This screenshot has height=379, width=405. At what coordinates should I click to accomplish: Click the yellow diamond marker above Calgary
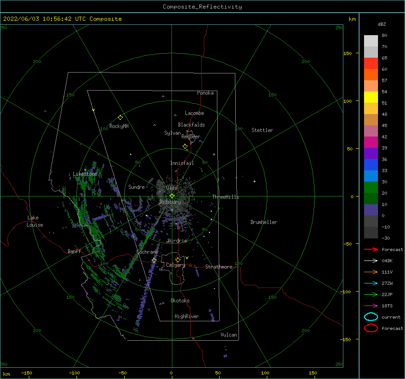click(x=178, y=260)
